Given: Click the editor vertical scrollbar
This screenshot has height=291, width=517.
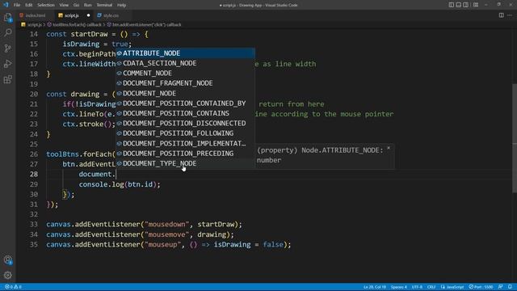Looking at the screenshot, I should coord(515,138).
